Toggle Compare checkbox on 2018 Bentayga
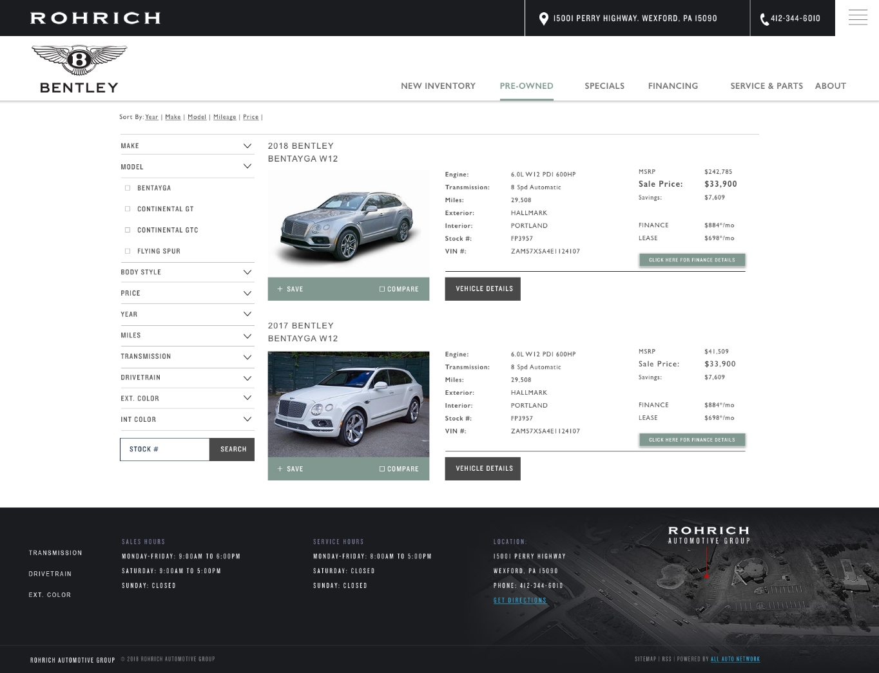Image resolution: width=879 pixels, height=673 pixels. [382, 289]
